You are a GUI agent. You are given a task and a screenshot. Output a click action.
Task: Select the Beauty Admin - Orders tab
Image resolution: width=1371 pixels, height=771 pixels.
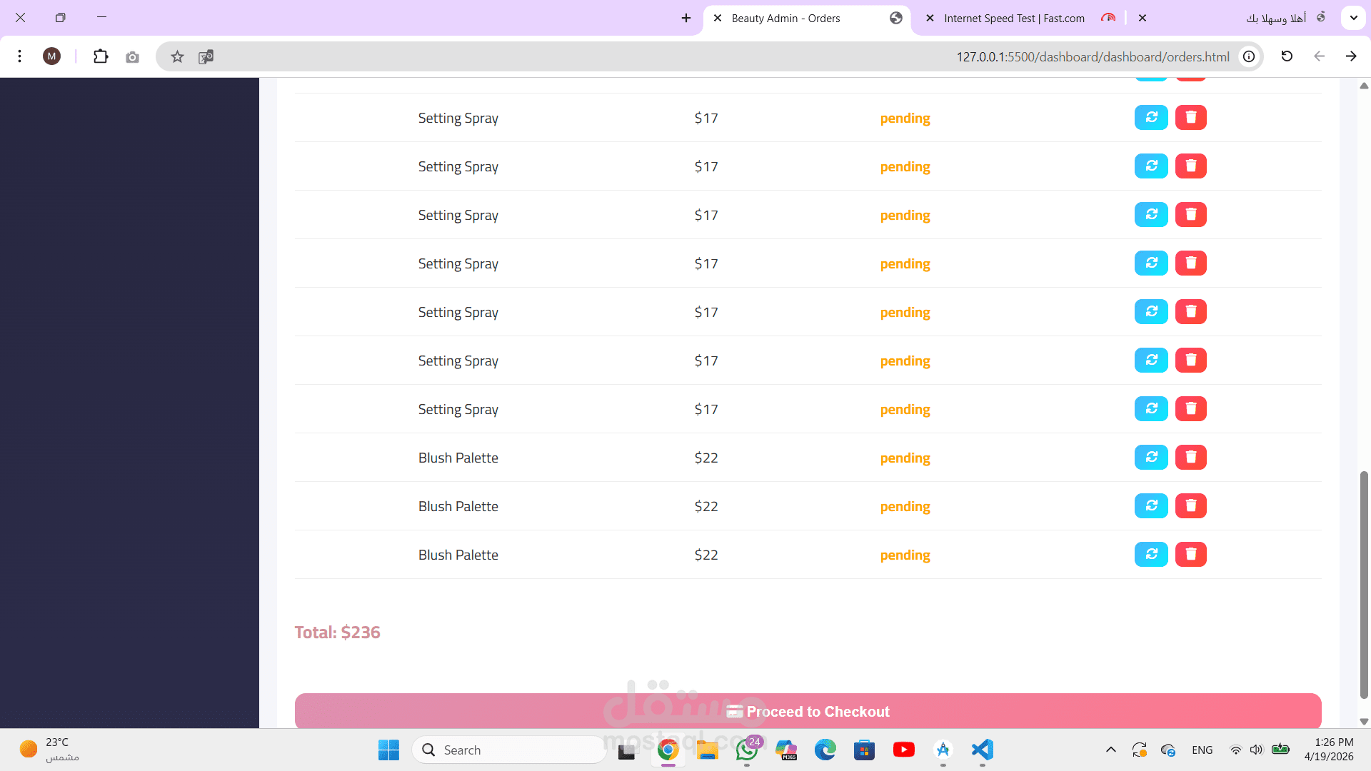pyautogui.click(x=785, y=19)
